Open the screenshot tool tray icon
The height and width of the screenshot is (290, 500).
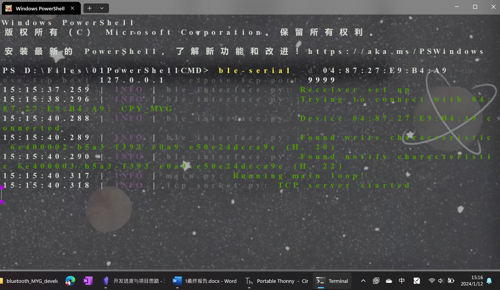tap(376, 281)
